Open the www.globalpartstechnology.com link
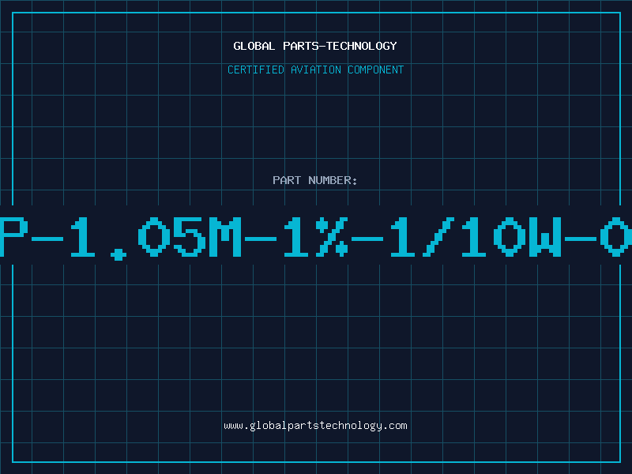The image size is (632, 474). coord(315,426)
